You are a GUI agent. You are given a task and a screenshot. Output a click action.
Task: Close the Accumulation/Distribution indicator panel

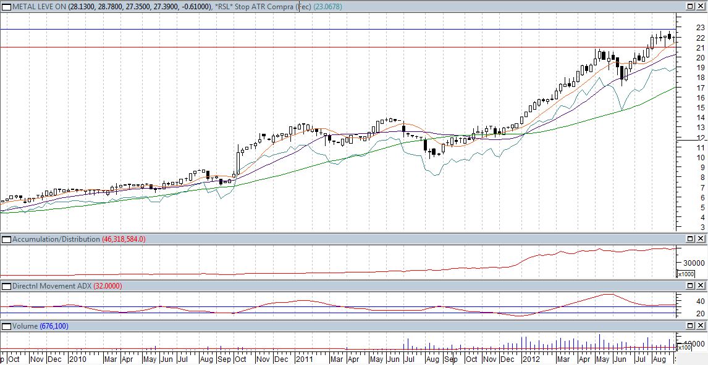(x=701, y=239)
